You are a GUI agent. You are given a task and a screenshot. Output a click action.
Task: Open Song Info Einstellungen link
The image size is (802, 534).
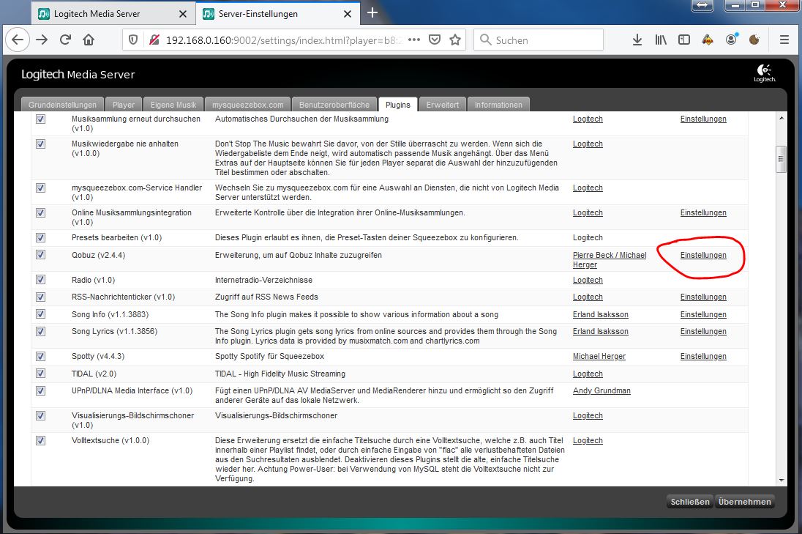703,314
